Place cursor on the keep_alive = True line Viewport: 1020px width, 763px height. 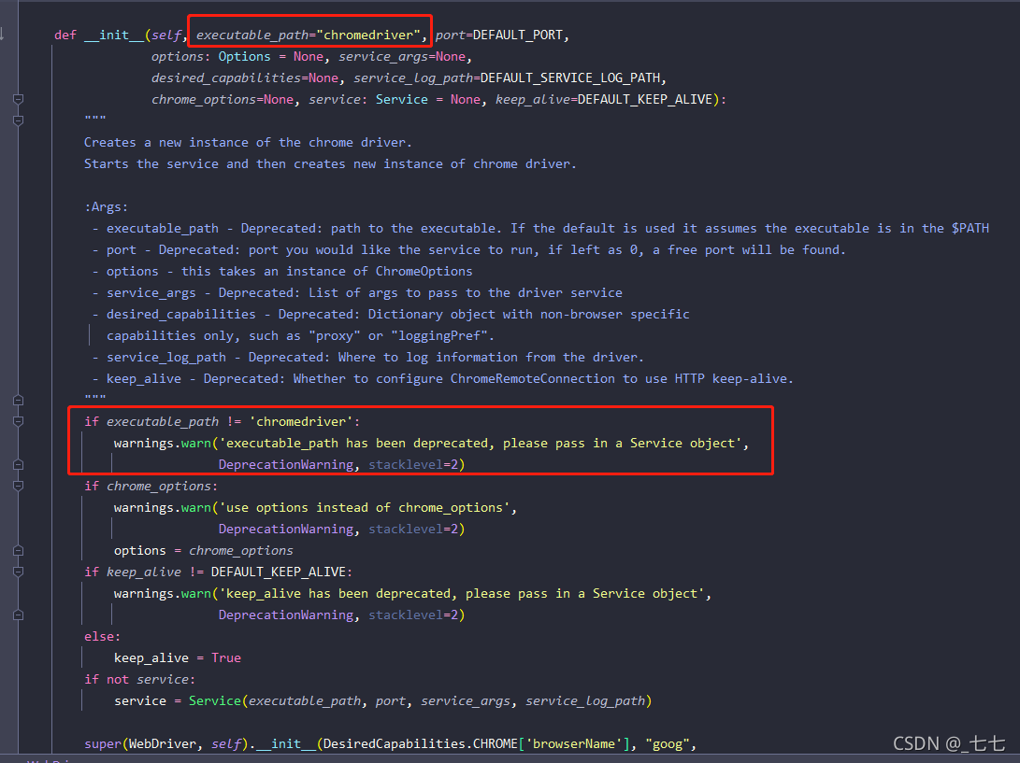tap(187, 657)
